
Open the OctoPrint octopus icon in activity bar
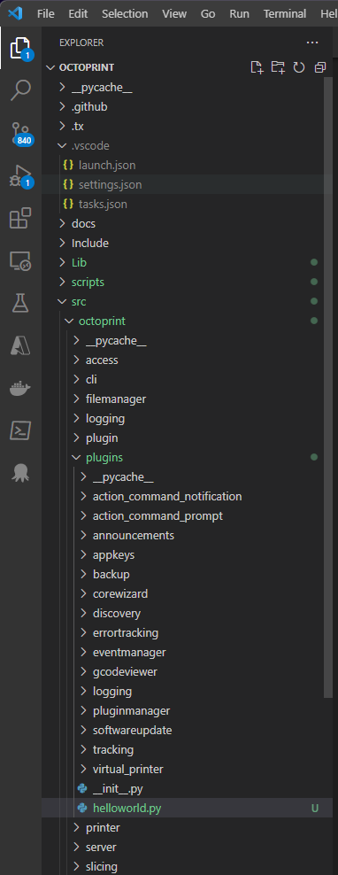pos(20,473)
